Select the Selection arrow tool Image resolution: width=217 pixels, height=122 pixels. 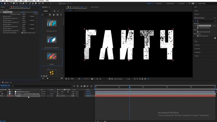click(2, 3)
